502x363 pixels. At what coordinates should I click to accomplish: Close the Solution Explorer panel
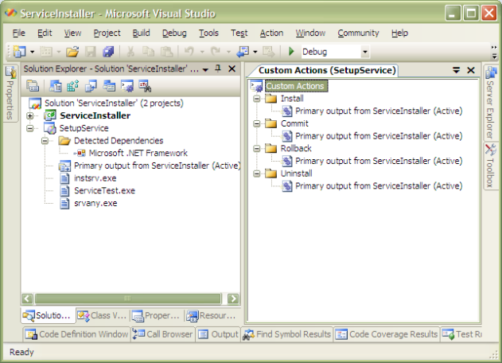[x=232, y=68]
